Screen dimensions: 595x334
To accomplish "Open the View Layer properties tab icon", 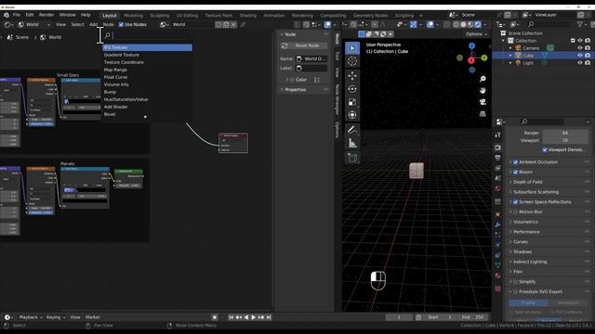I will pos(498,168).
